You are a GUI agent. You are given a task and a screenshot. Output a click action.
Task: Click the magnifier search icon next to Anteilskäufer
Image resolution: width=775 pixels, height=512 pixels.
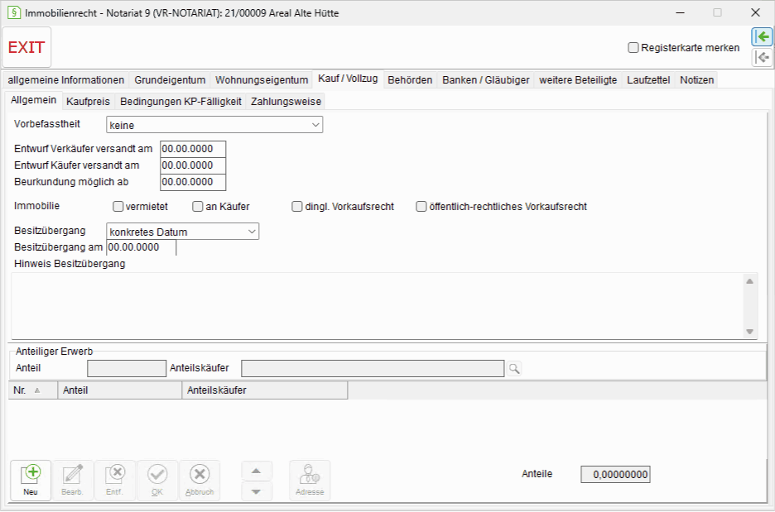[x=514, y=368]
